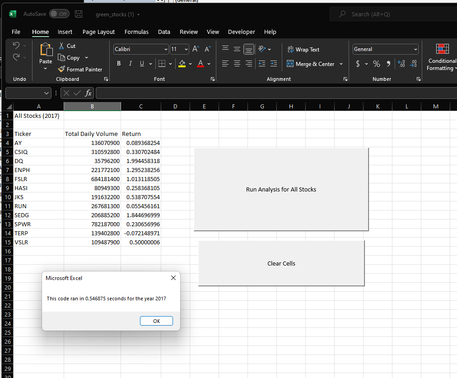The height and width of the screenshot is (378, 457).
Task: Switch to the Insert tab
Action: coord(65,32)
